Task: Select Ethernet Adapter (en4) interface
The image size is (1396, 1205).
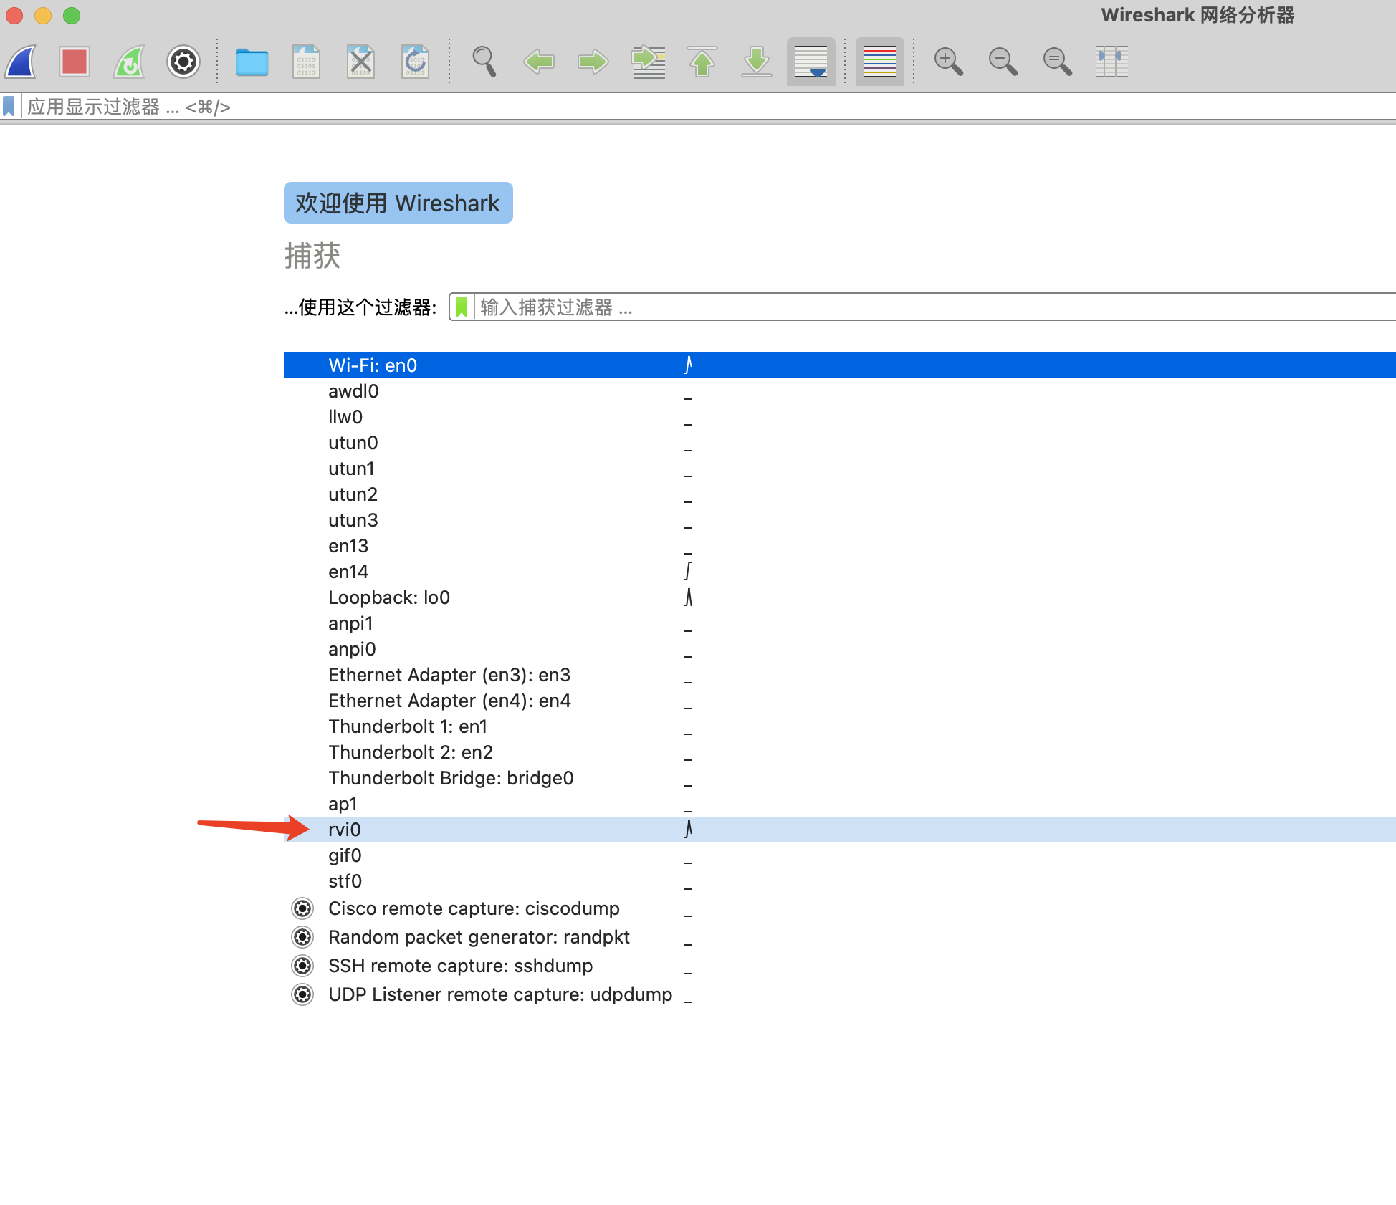Action: 840,701
